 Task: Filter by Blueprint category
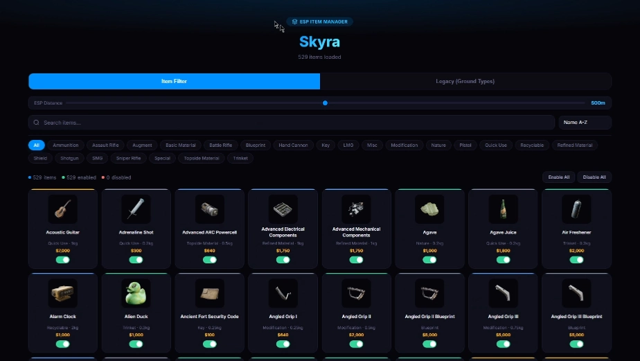[256, 145]
